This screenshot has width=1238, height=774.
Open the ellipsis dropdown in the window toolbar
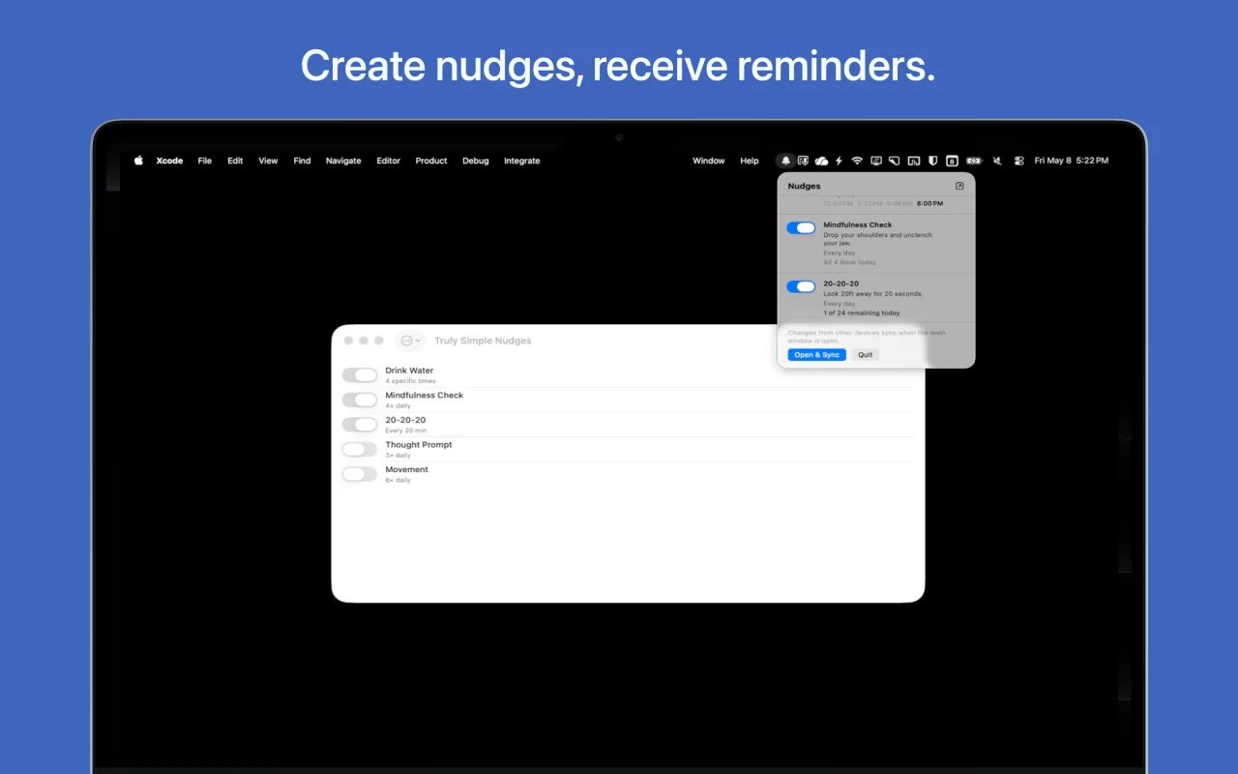(410, 341)
